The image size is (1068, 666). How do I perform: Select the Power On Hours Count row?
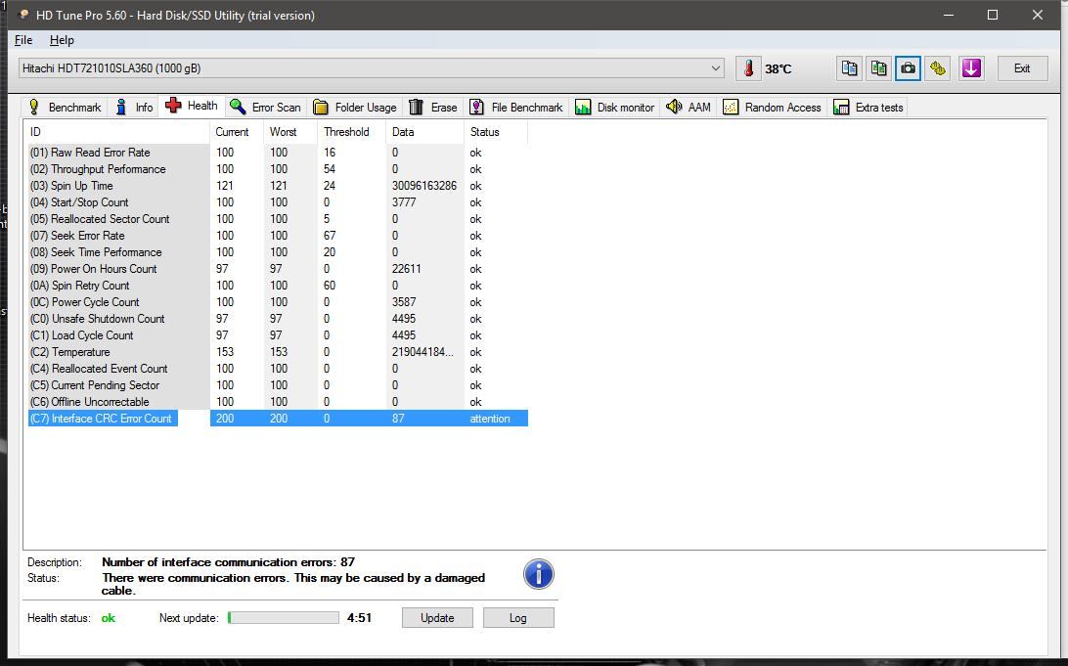point(278,269)
